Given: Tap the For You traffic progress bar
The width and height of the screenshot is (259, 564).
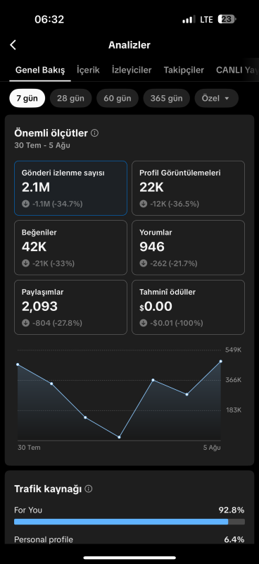Looking at the screenshot, I should [129, 522].
